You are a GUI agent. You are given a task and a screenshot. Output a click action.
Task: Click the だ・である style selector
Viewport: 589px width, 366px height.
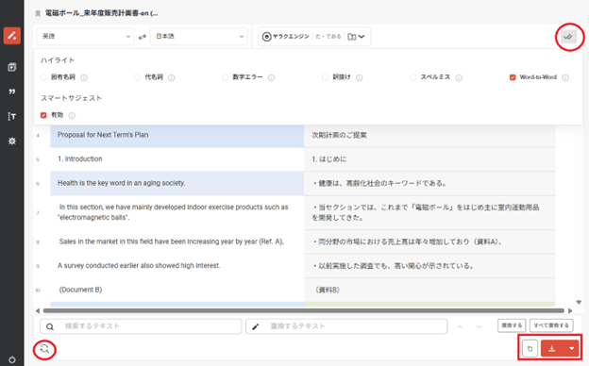coord(328,37)
